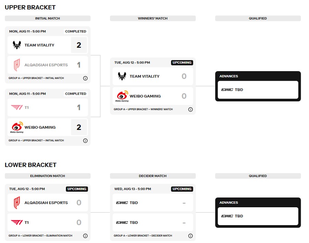Click info icon on Decider Match card

coord(190,236)
